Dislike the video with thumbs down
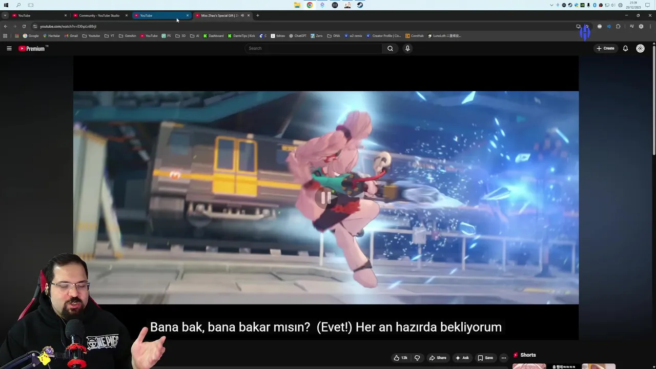This screenshot has width=656, height=369. click(417, 358)
